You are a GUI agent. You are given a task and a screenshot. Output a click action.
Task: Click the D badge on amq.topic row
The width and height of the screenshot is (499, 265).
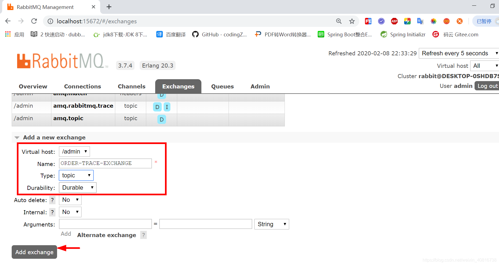[x=162, y=119]
